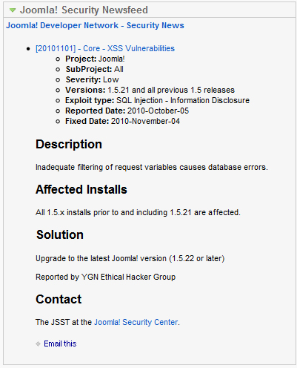This screenshot has width=297, height=368.
Task: Open the [20101101] Core XSS Vulnerabilities article
Action: pyautogui.click(x=105, y=48)
